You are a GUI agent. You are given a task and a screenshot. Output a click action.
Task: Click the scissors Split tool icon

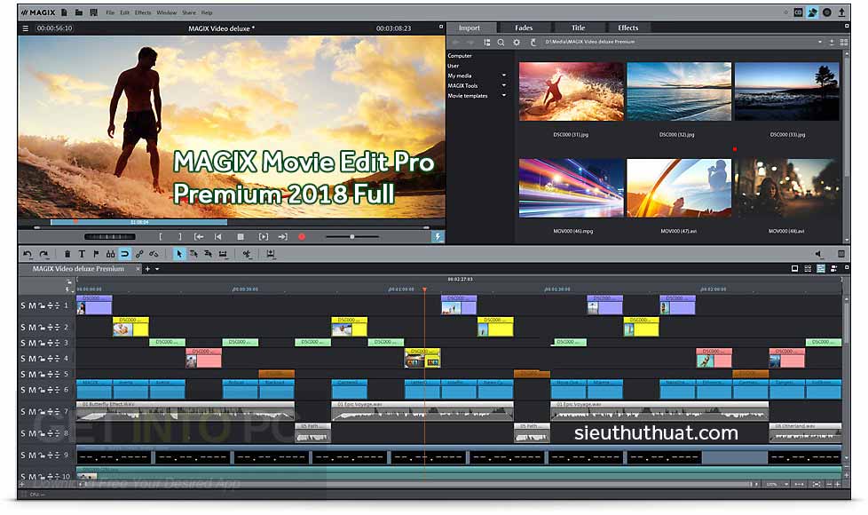(247, 254)
